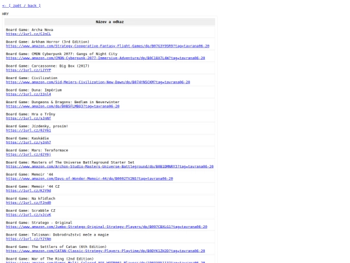Screen dimensions: 350x263
Task: Select text 'Board Game: Hra o Trůny'
Action: pos(30,114)
